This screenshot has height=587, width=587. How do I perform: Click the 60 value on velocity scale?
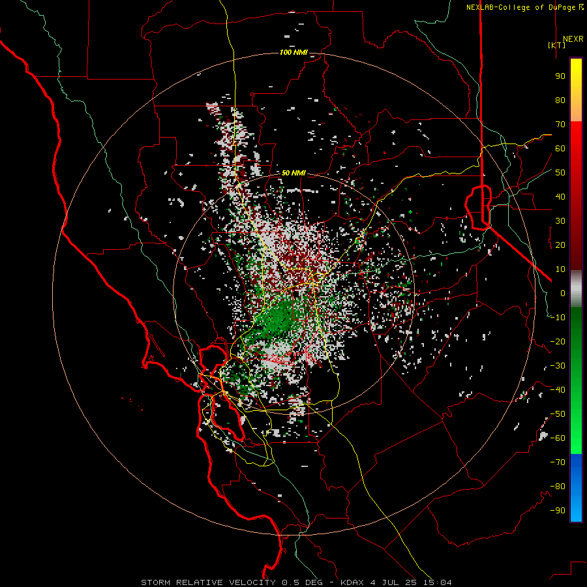(x=560, y=148)
